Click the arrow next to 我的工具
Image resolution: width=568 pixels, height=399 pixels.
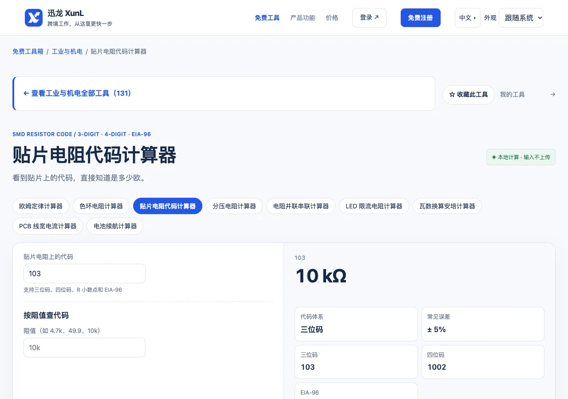[x=552, y=94]
